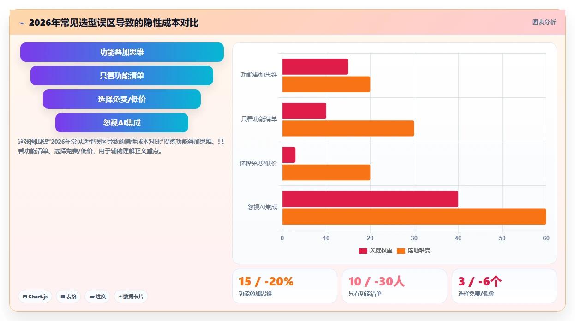Image resolution: width=575 pixels, height=321 pixels.
Task: Click the chart icon beside the title
Action: [x=22, y=23]
